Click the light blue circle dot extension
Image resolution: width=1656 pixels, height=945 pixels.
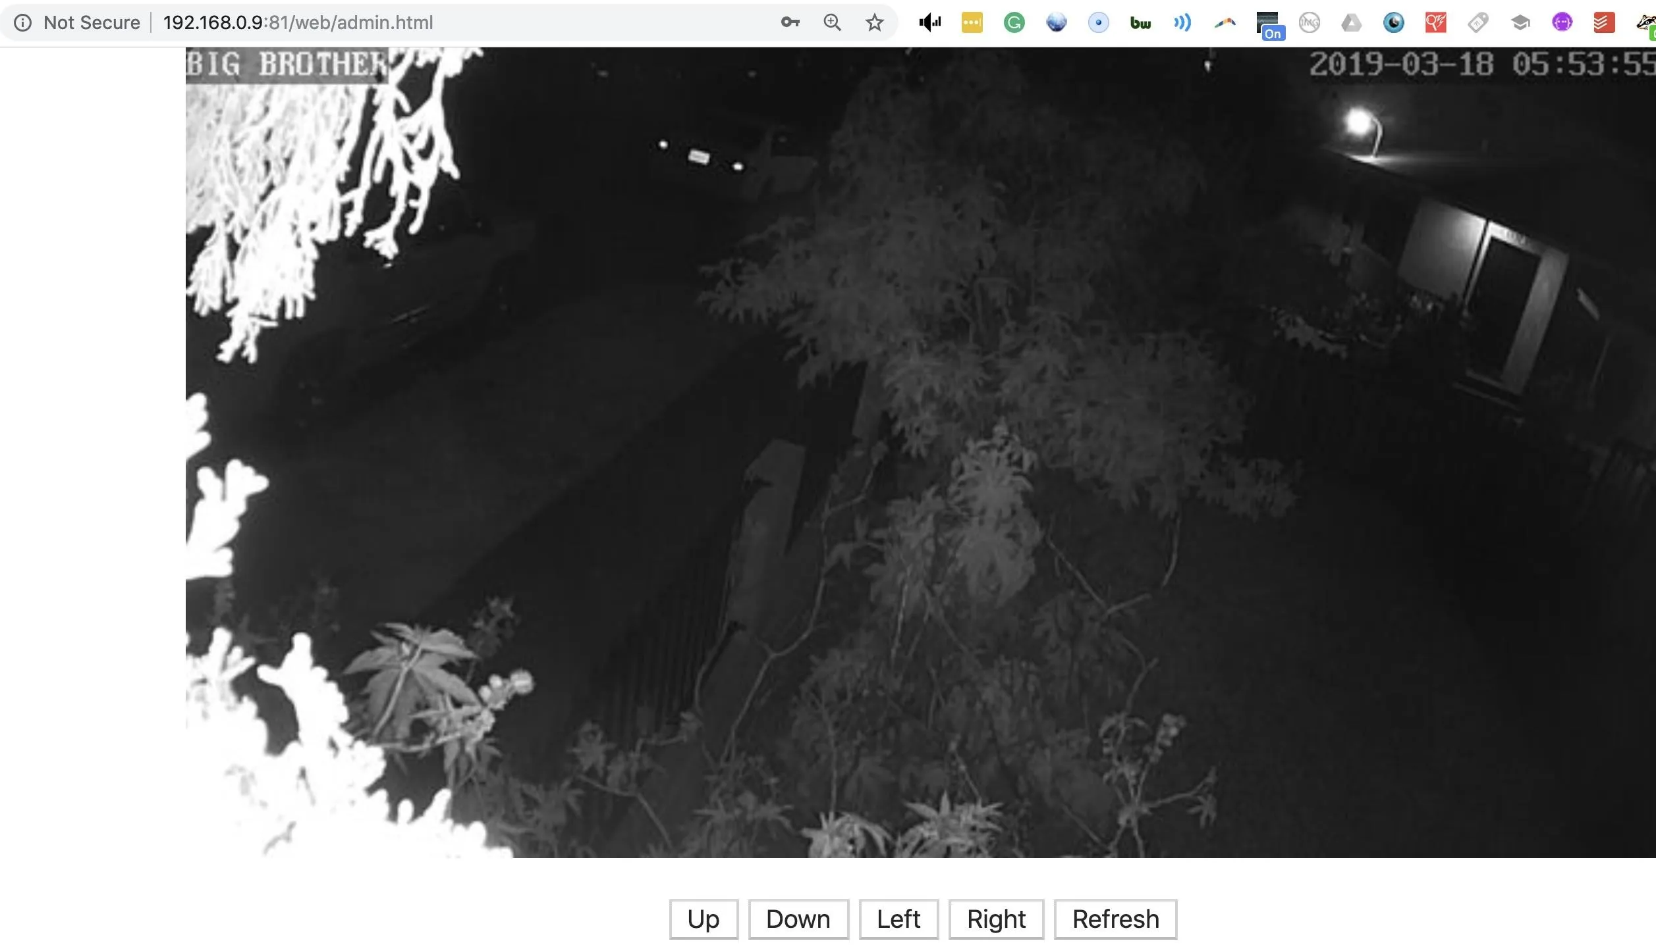(x=1099, y=23)
